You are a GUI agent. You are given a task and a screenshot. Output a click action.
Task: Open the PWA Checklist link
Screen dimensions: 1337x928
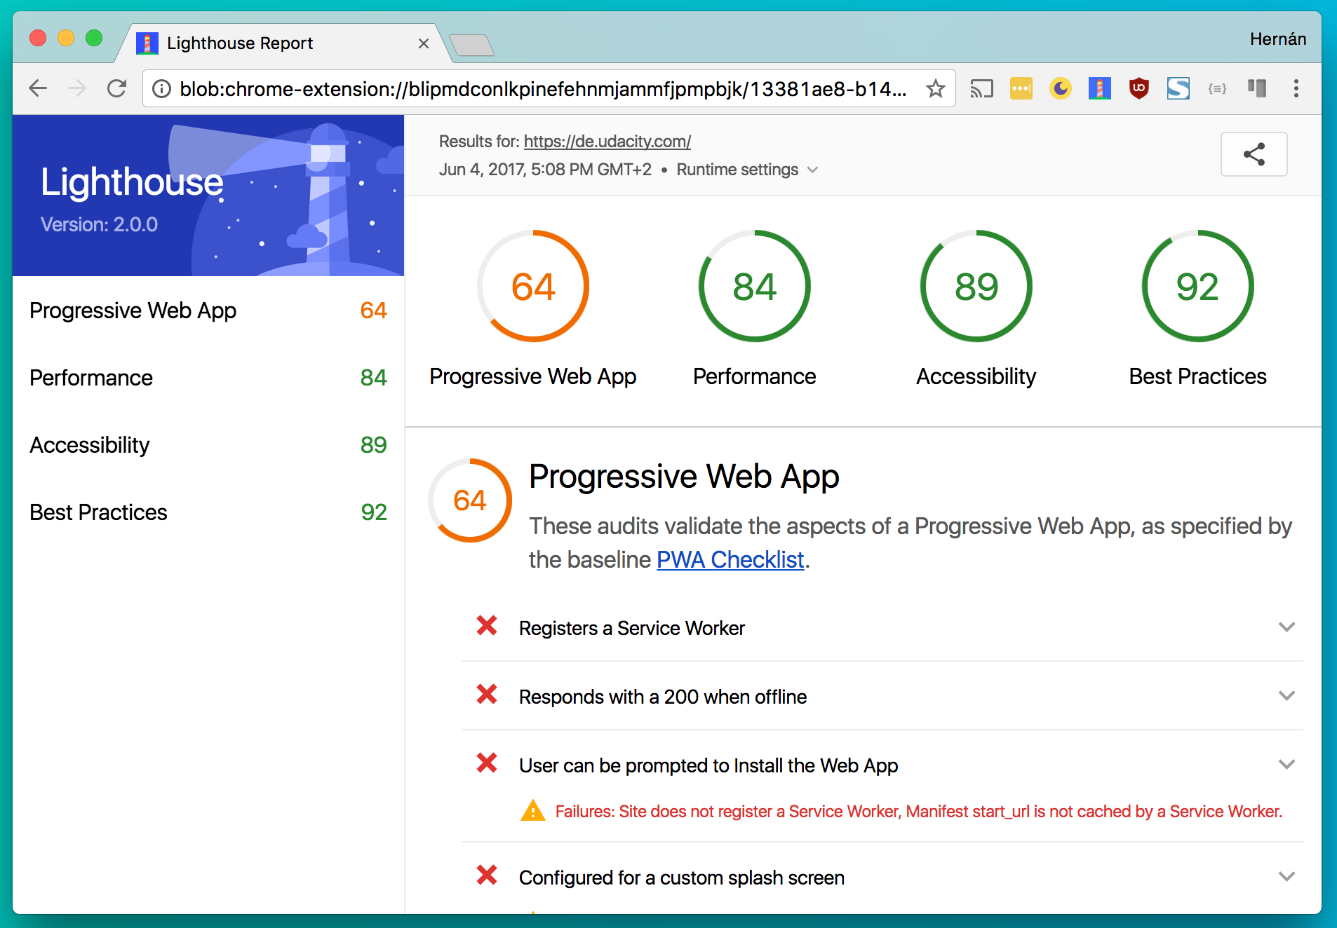(730, 560)
